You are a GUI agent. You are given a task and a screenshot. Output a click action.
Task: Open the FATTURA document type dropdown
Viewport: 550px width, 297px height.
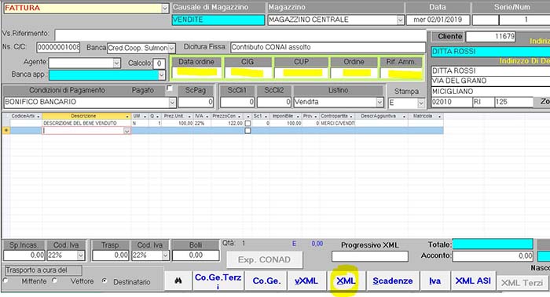point(165,9)
